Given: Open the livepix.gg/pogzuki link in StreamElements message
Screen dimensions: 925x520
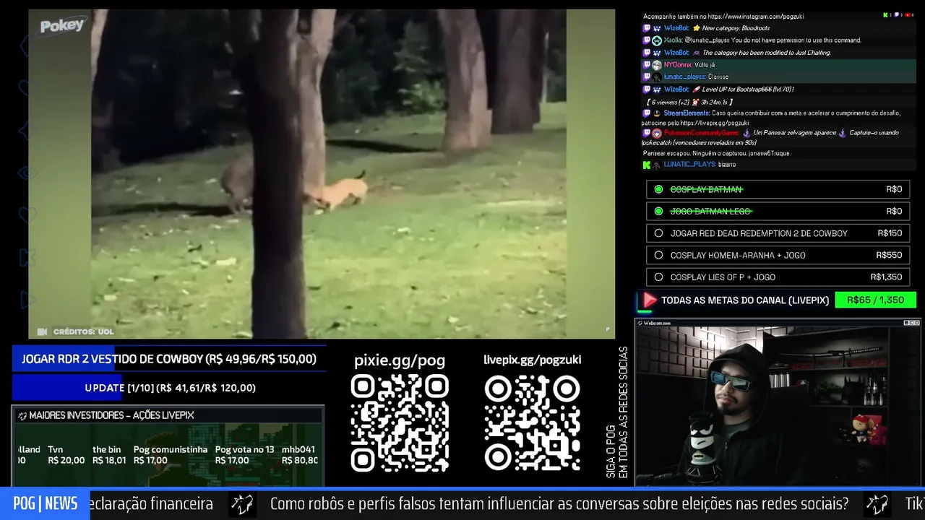Looking at the screenshot, I should (714, 123).
